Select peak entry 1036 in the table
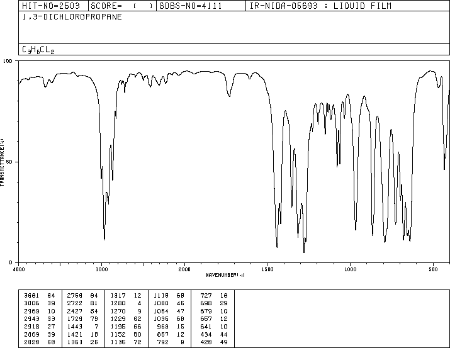Viewport: 450px width, 348px height. click(x=169, y=318)
